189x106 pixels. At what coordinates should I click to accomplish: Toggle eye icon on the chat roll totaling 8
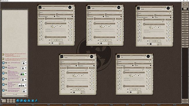[x=6, y=63]
